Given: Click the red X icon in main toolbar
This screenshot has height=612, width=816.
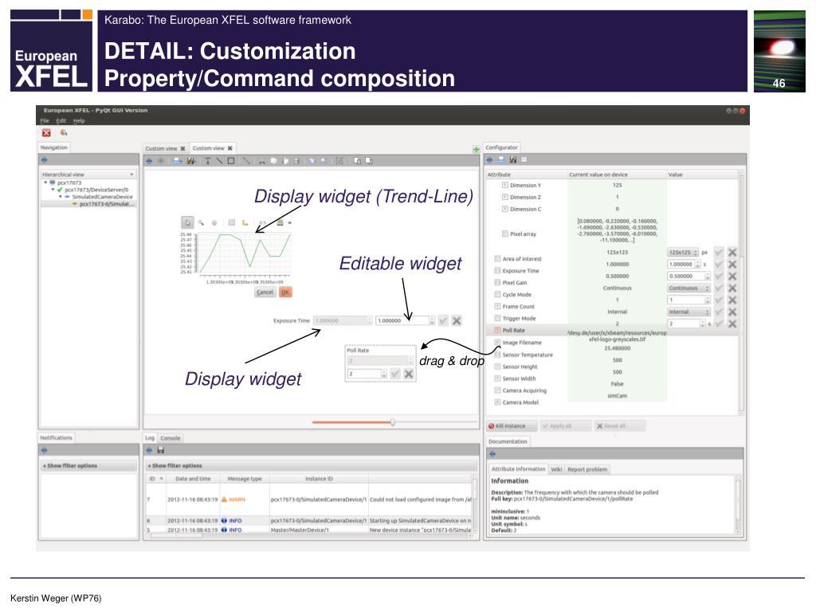Looking at the screenshot, I should [46, 133].
